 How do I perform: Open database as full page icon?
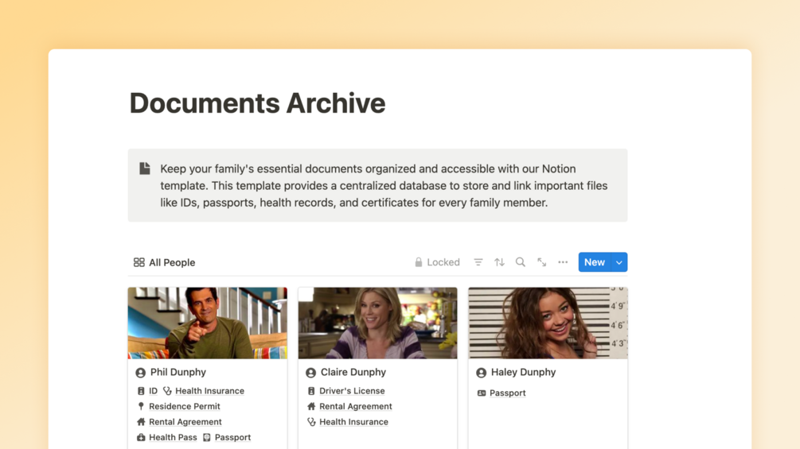pos(542,262)
